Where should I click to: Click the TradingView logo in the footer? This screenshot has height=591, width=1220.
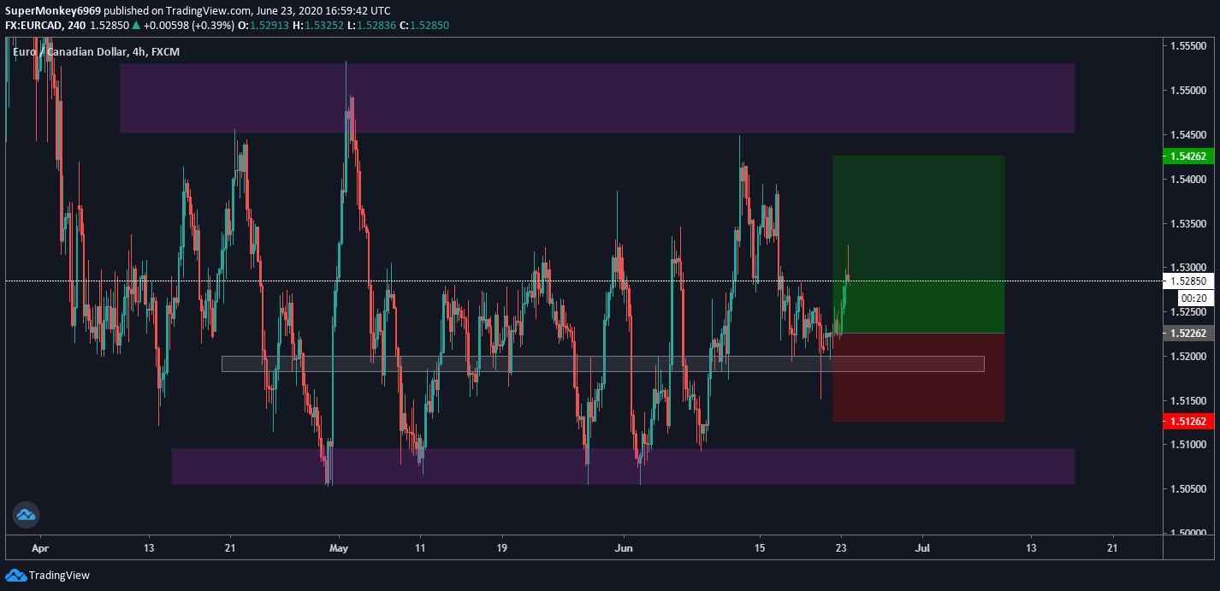coord(48,576)
